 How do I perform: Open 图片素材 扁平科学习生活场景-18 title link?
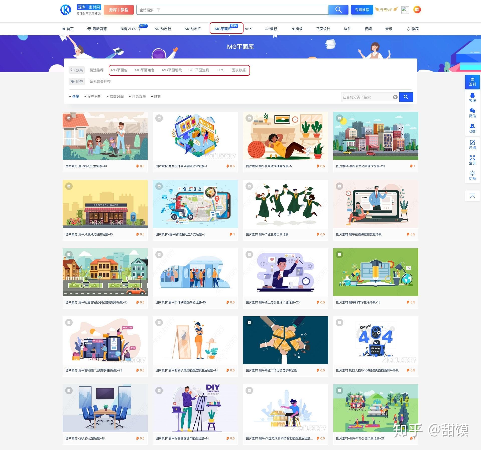point(358,302)
